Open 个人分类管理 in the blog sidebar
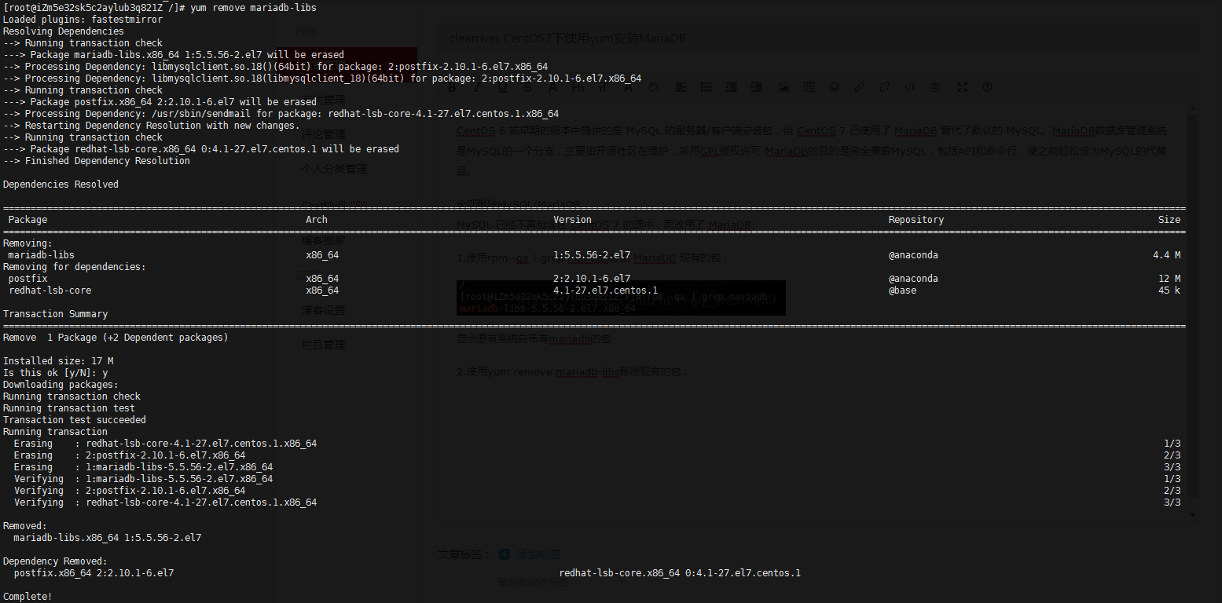This screenshot has height=603, width=1222. (335, 169)
